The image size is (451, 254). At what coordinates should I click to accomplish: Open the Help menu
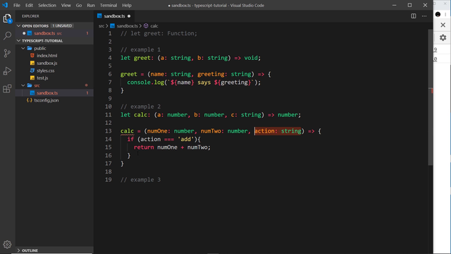coord(127,5)
